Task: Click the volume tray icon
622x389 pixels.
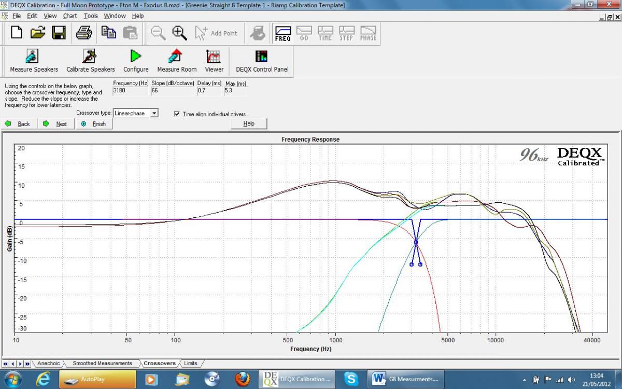Action: pyautogui.click(x=572, y=380)
